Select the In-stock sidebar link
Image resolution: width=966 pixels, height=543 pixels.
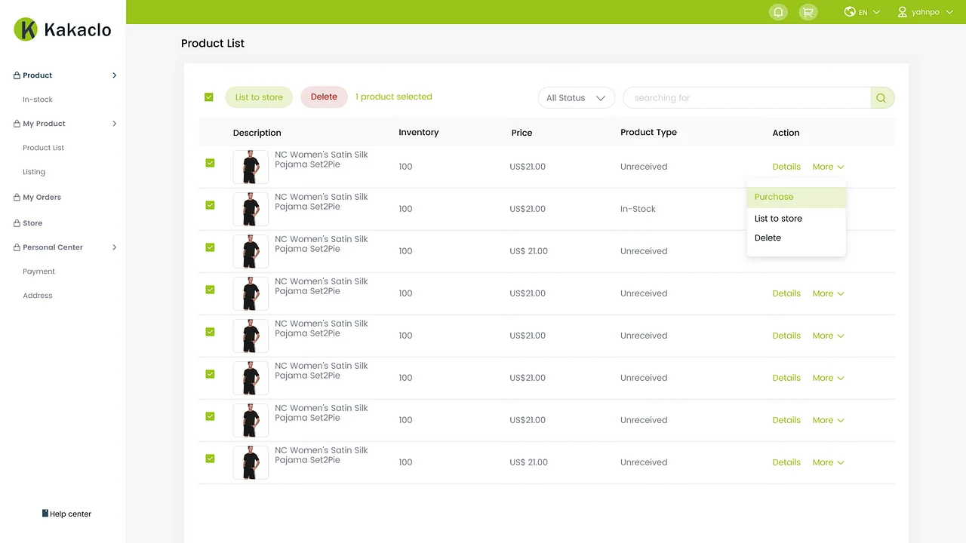pos(37,99)
